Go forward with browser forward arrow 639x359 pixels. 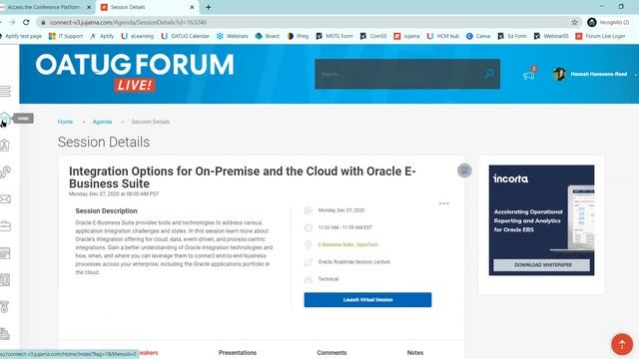(12, 22)
